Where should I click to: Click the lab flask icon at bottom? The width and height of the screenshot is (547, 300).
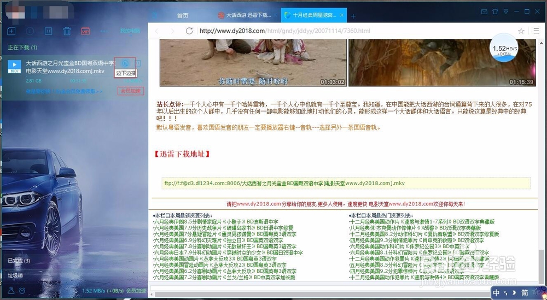[11, 291]
